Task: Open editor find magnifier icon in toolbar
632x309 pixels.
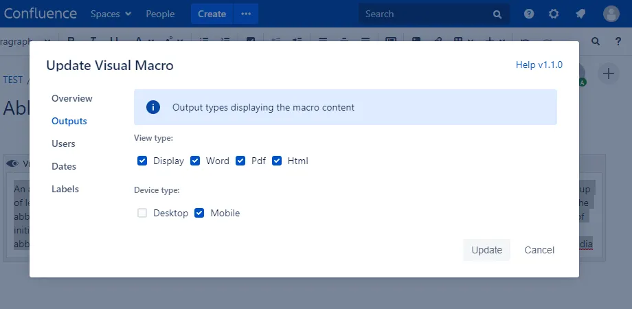Action: click(x=596, y=41)
